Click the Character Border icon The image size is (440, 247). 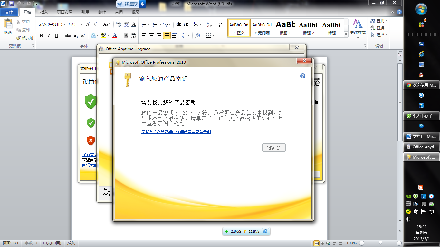pyautogui.click(x=134, y=24)
